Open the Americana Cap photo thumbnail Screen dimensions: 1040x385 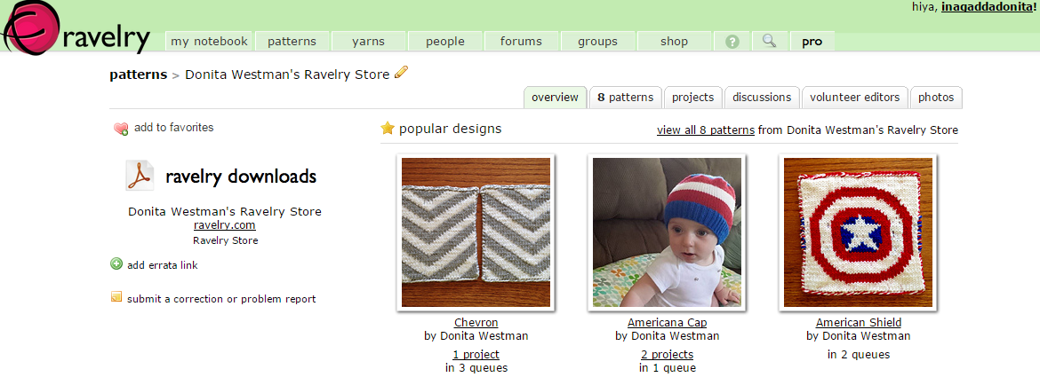(667, 232)
